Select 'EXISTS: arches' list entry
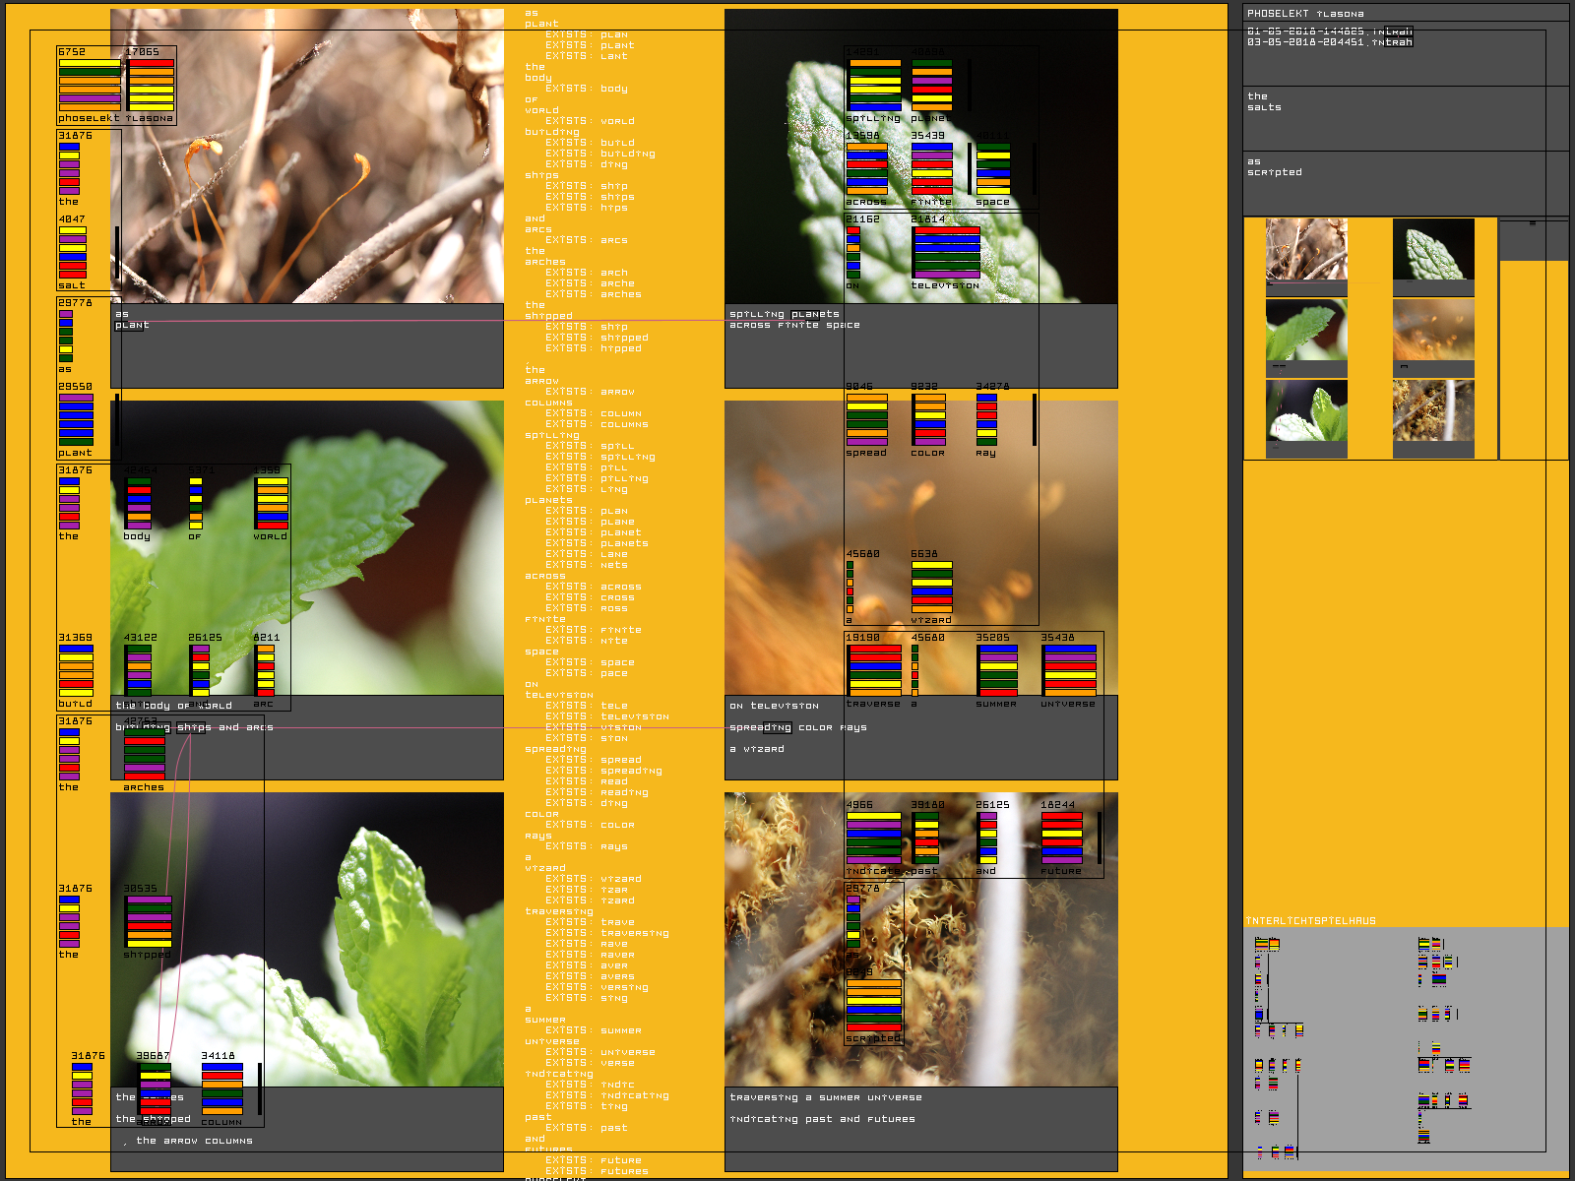Viewport: 1575px width, 1181px height. click(594, 294)
